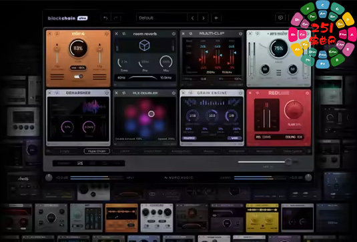Click the 1/8 knob in Grain Engine
Screen dimensions: 357x242
pos(232,115)
